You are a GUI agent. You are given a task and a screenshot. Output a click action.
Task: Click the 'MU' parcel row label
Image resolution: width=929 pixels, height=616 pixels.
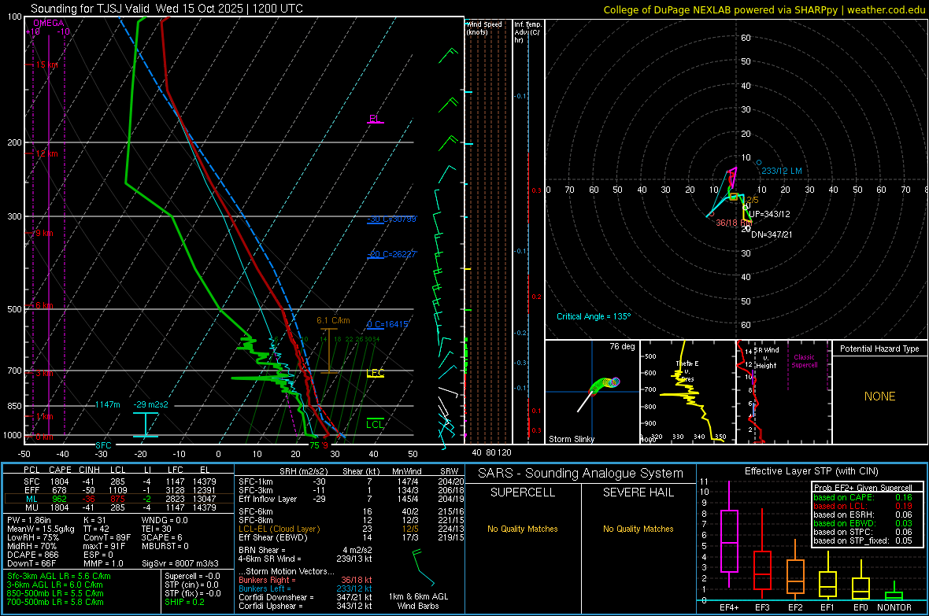click(31, 507)
